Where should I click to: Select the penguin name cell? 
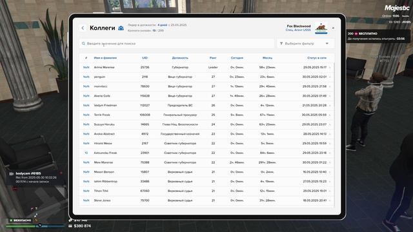(x=99, y=77)
